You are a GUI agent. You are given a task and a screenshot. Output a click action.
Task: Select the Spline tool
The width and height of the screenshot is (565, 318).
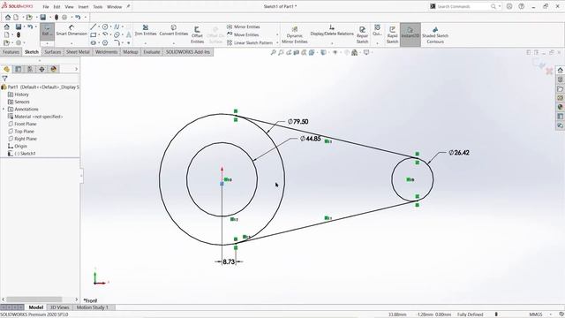tap(117, 26)
